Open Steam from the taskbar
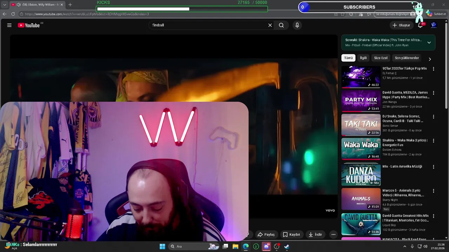Screen dimensions: 449x252 click(x=287, y=246)
